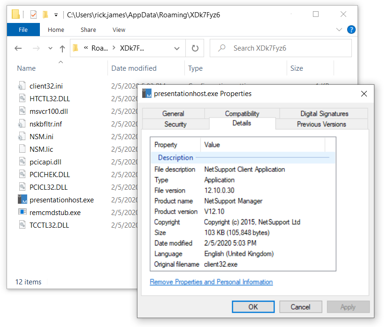The width and height of the screenshot is (388, 327).
Task: Click Remove Properties and Personal Information link
Action: pyautogui.click(x=211, y=282)
